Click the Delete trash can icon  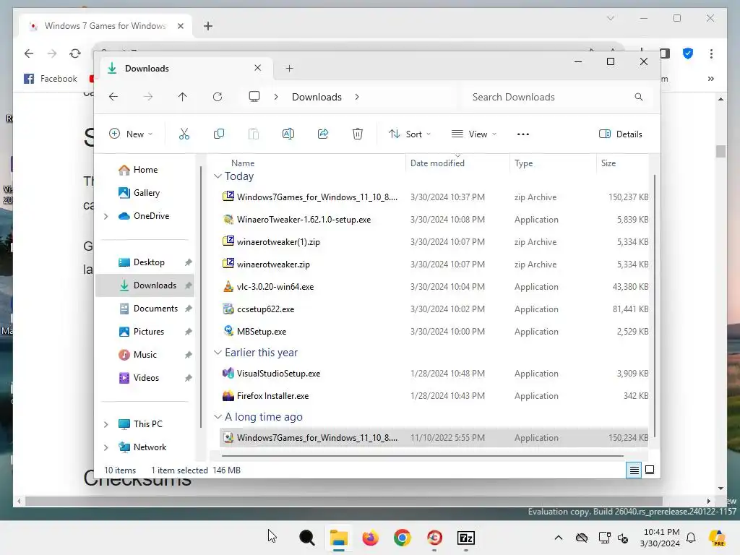pos(358,134)
